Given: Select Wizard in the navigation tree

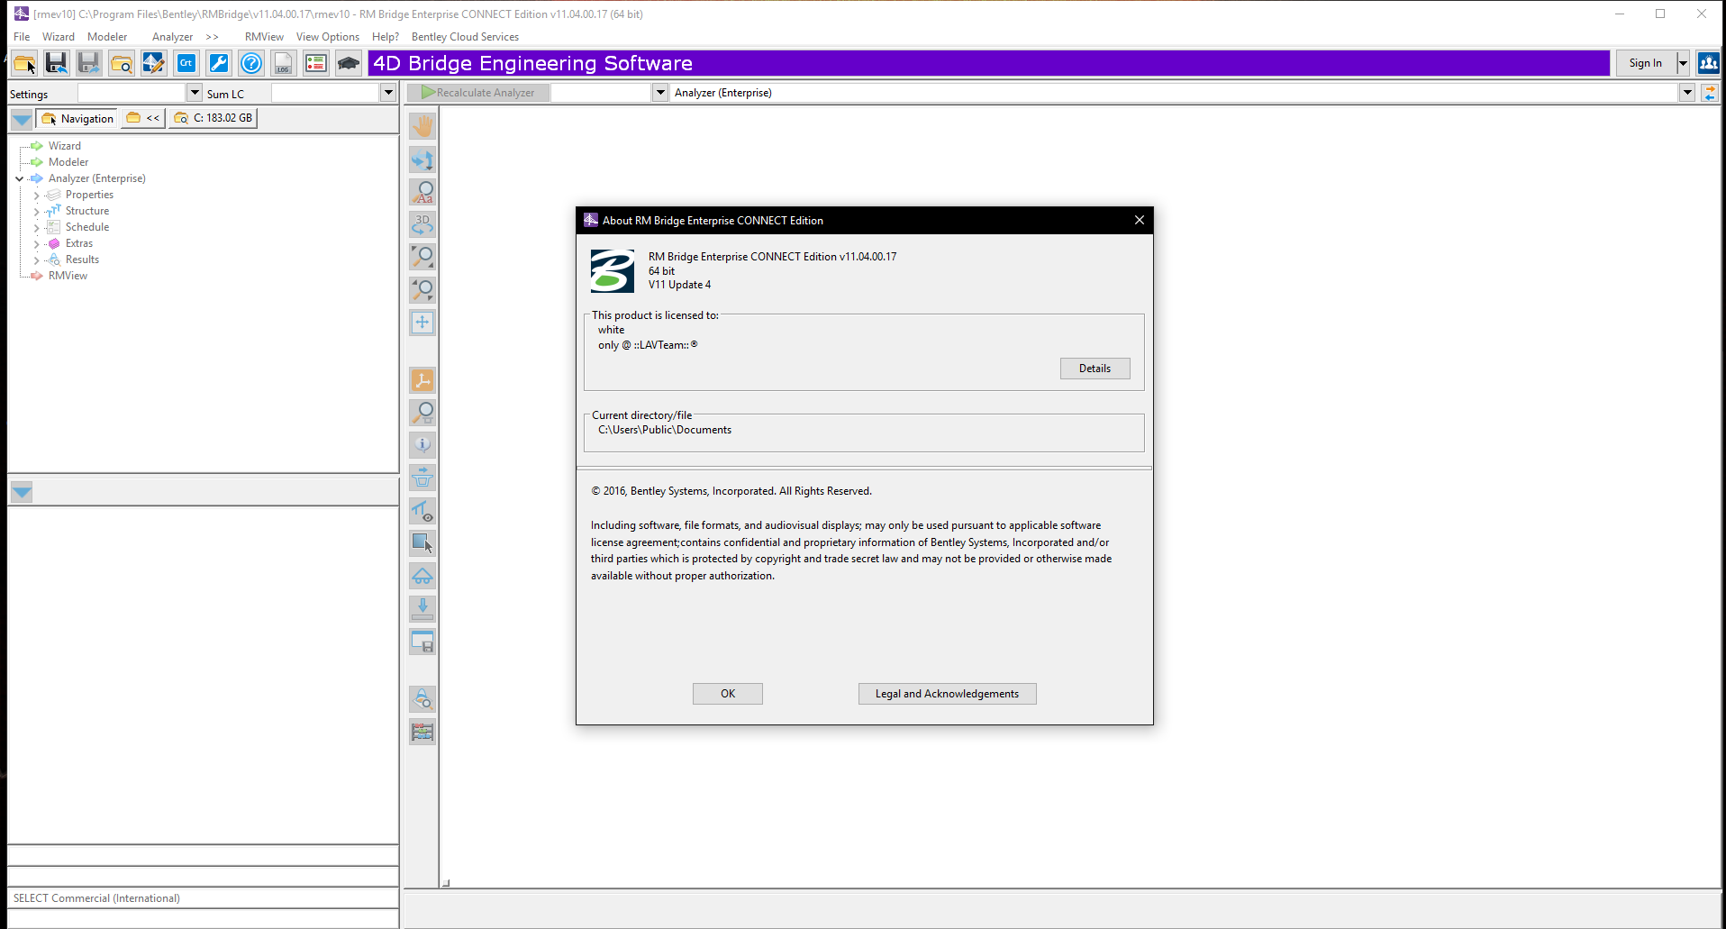Looking at the screenshot, I should click(64, 146).
